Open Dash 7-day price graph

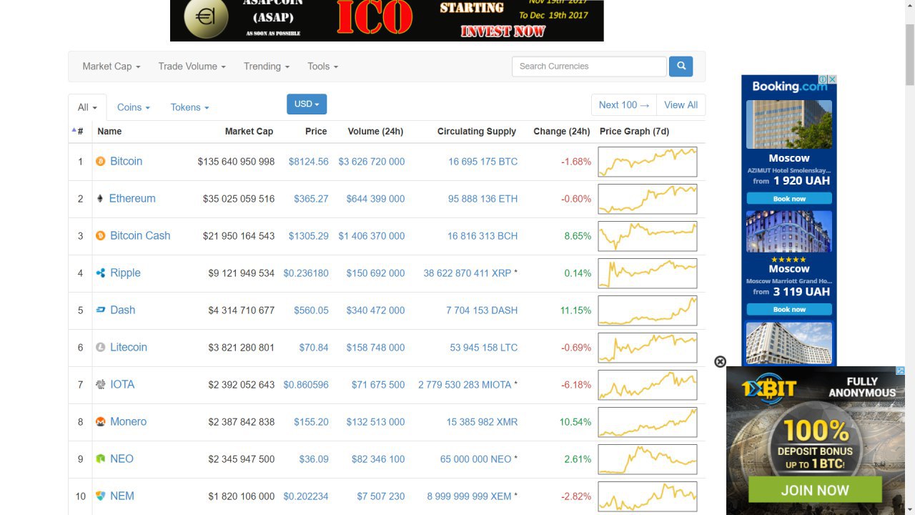pos(647,310)
